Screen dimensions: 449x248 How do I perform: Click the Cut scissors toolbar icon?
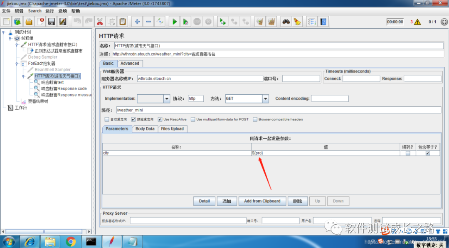coord(100,22)
